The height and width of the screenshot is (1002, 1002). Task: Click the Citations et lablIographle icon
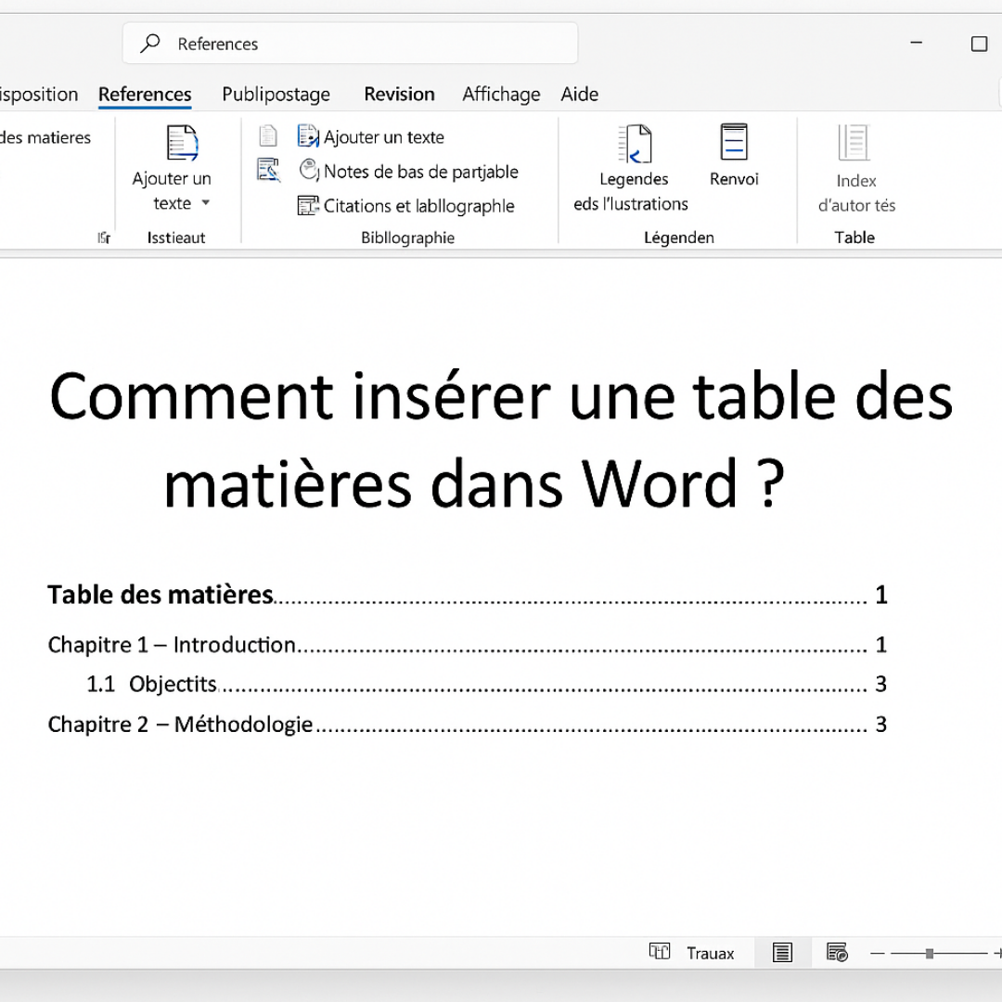click(308, 206)
